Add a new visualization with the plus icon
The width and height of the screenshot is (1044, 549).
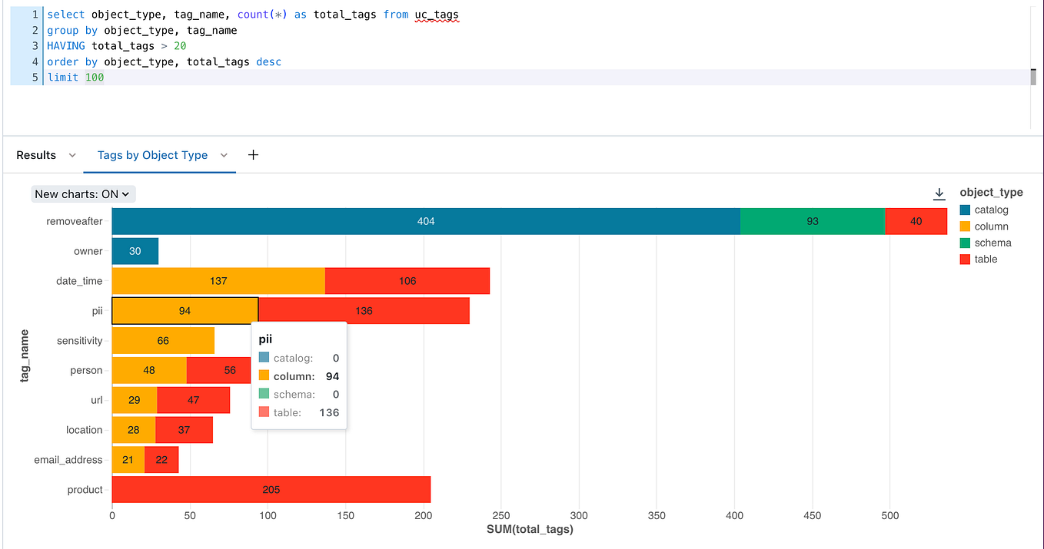click(253, 154)
